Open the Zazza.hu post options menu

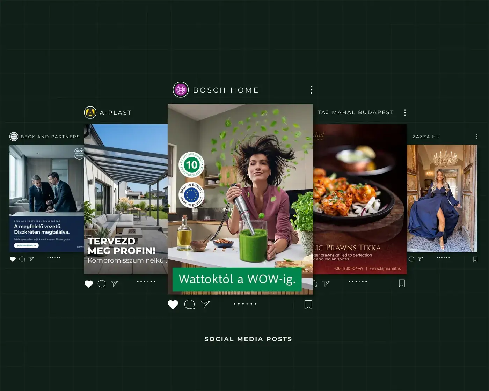pos(477,137)
